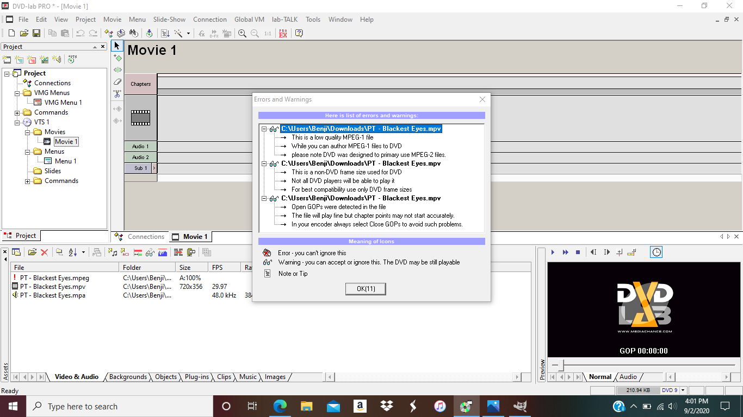Click the Windows Start button
The height and width of the screenshot is (417, 743).
[x=12, y=406]
